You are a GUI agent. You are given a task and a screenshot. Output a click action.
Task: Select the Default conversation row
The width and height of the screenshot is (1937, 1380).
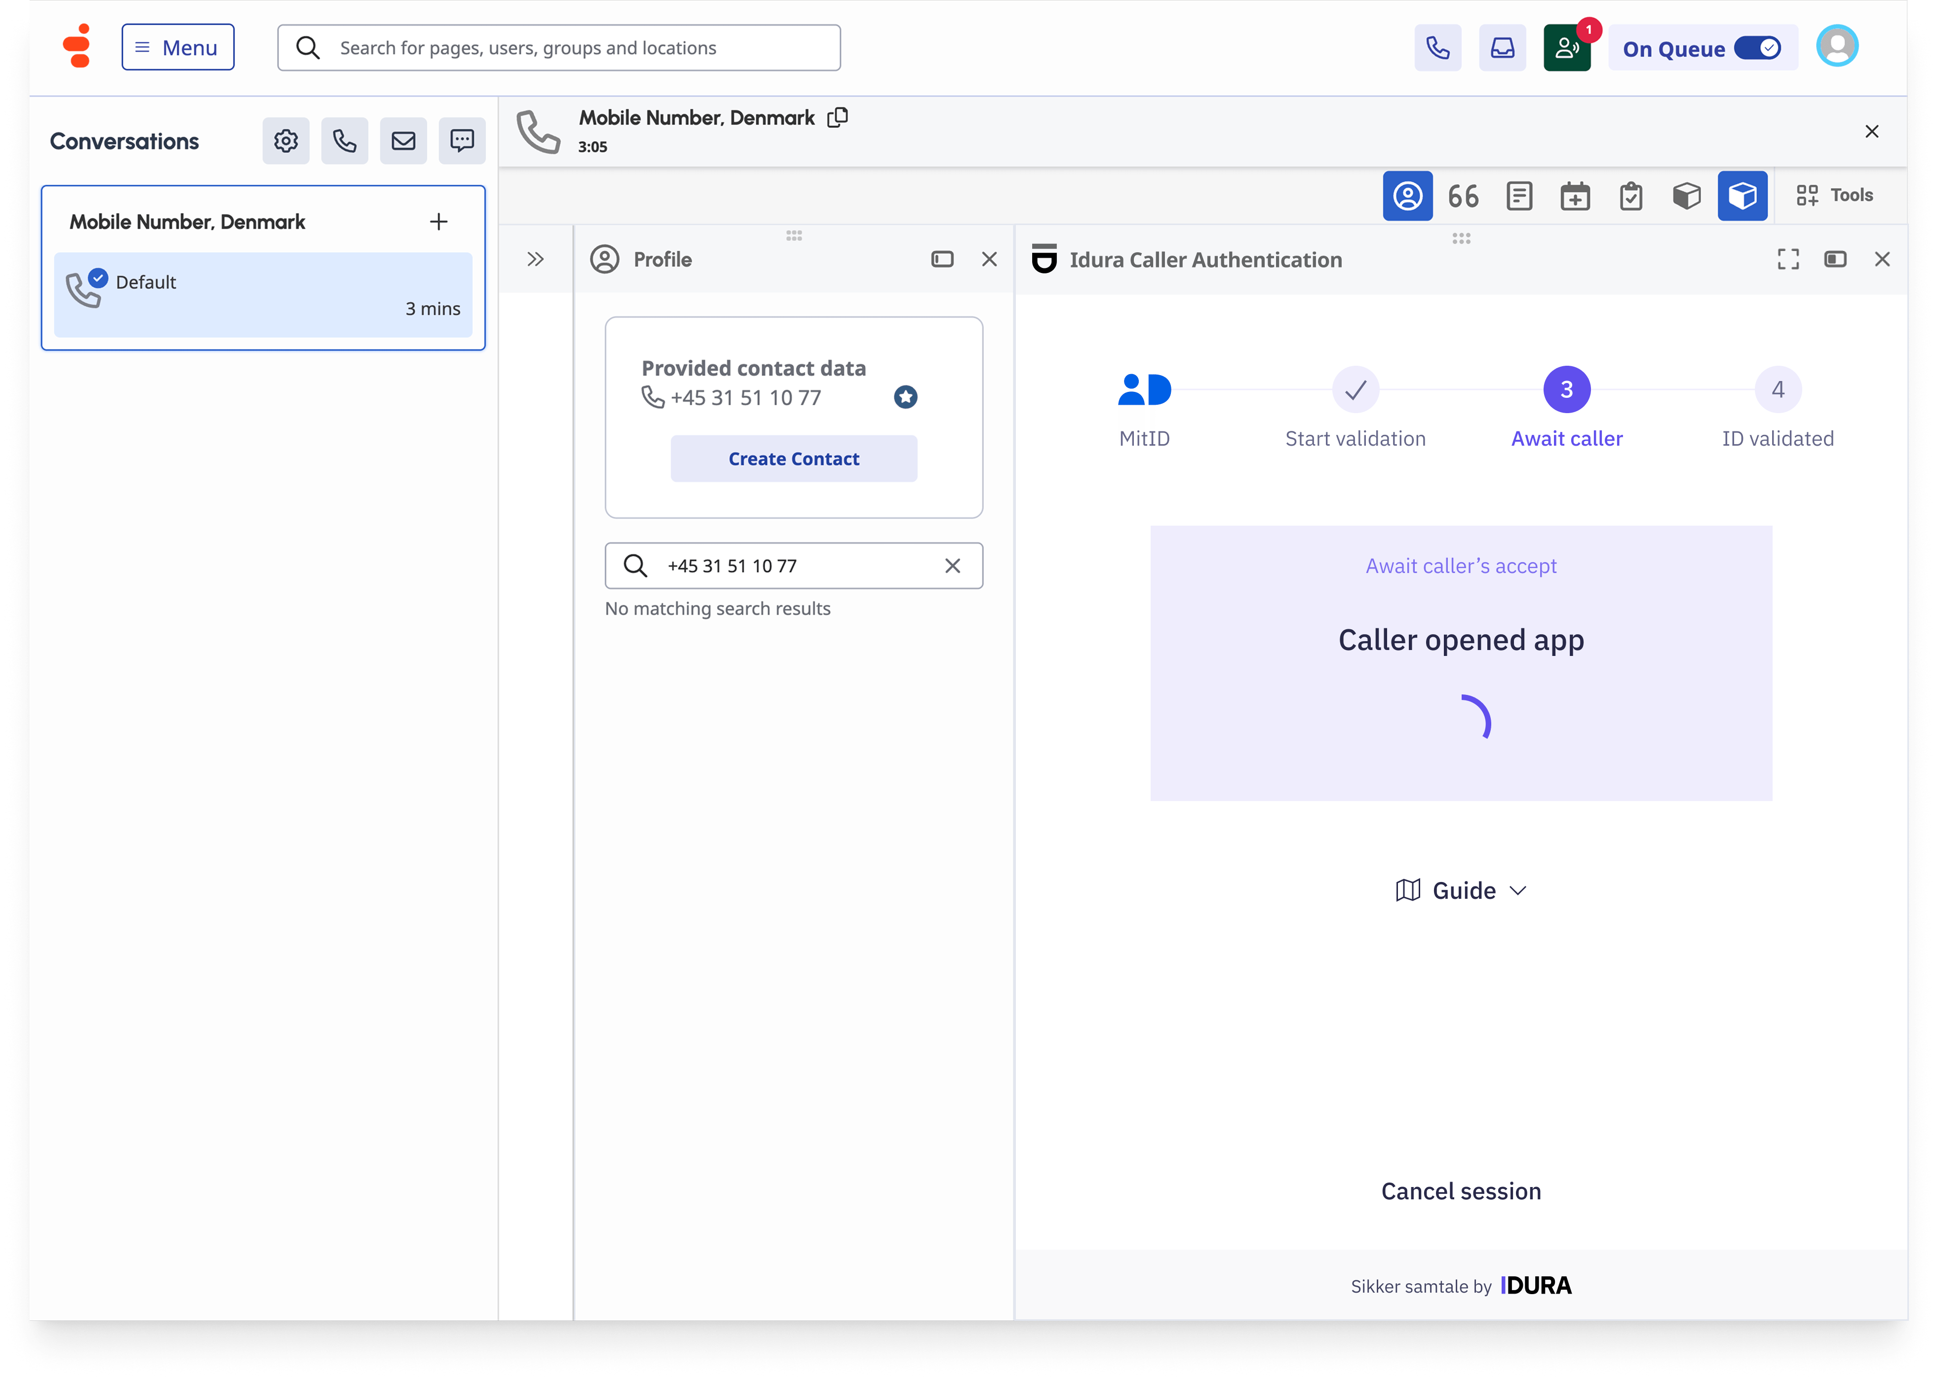coord(263,295)
